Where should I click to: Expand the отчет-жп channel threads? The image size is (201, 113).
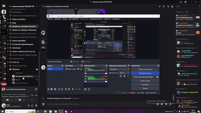8,62
